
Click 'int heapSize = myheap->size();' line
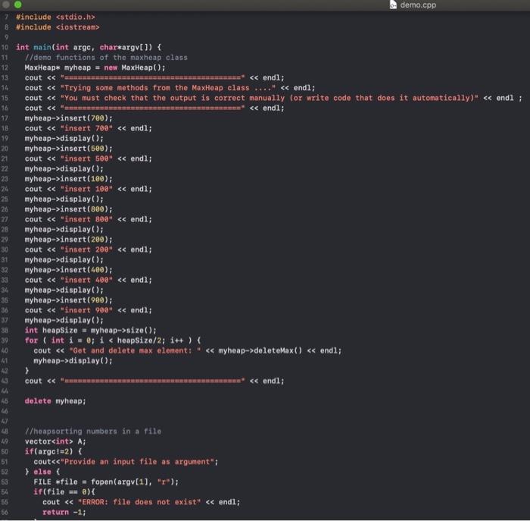point(91,331)
